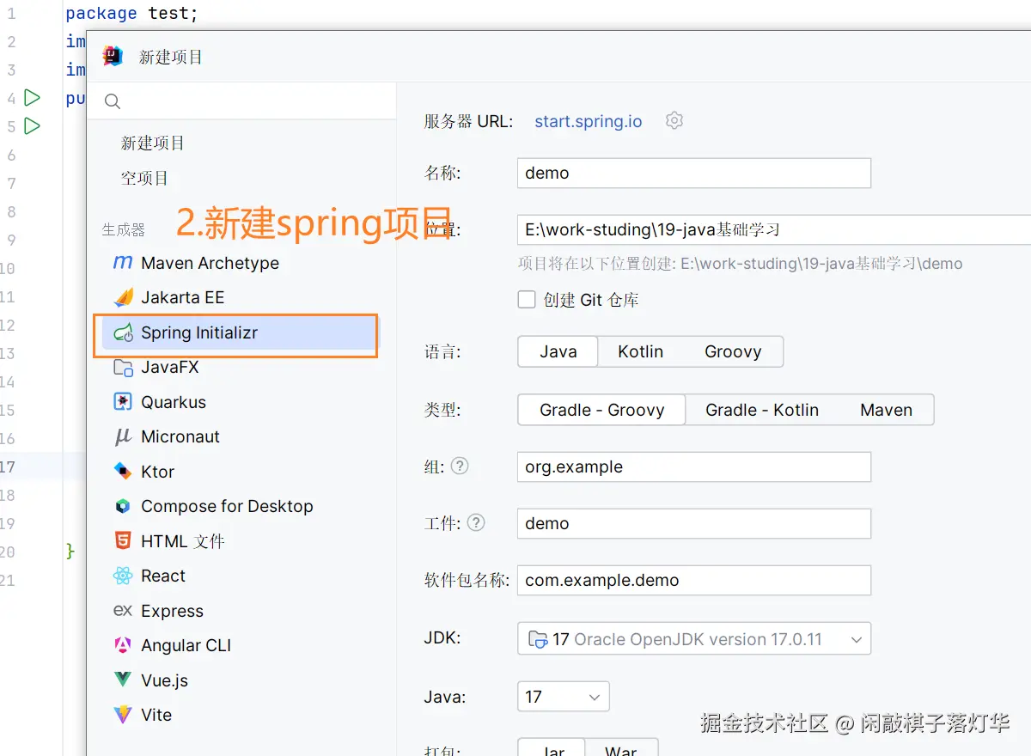Click the JavaFX folder icon
This screenshot has width=1031, height=756.
[x=124, y=367]
